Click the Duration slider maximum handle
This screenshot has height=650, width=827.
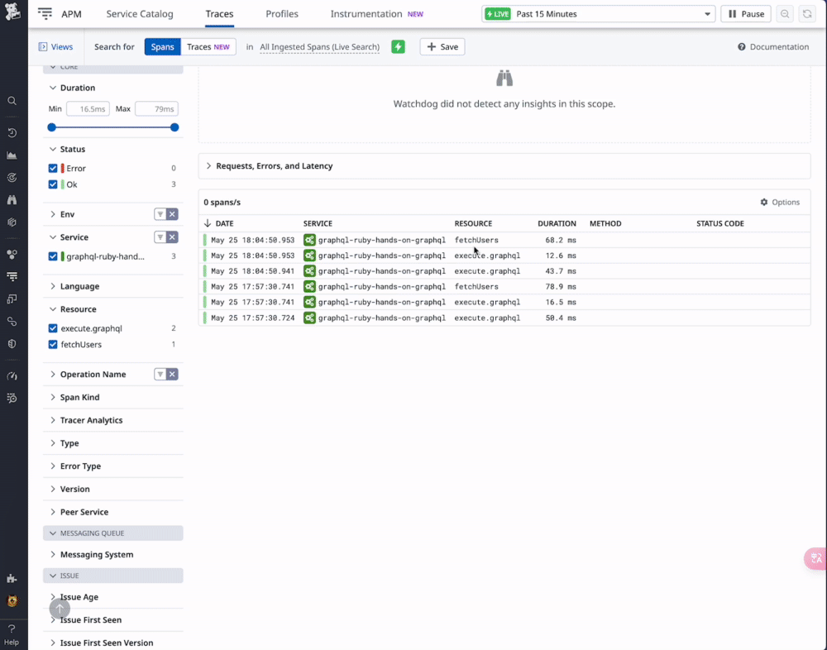tap(174, 127)
